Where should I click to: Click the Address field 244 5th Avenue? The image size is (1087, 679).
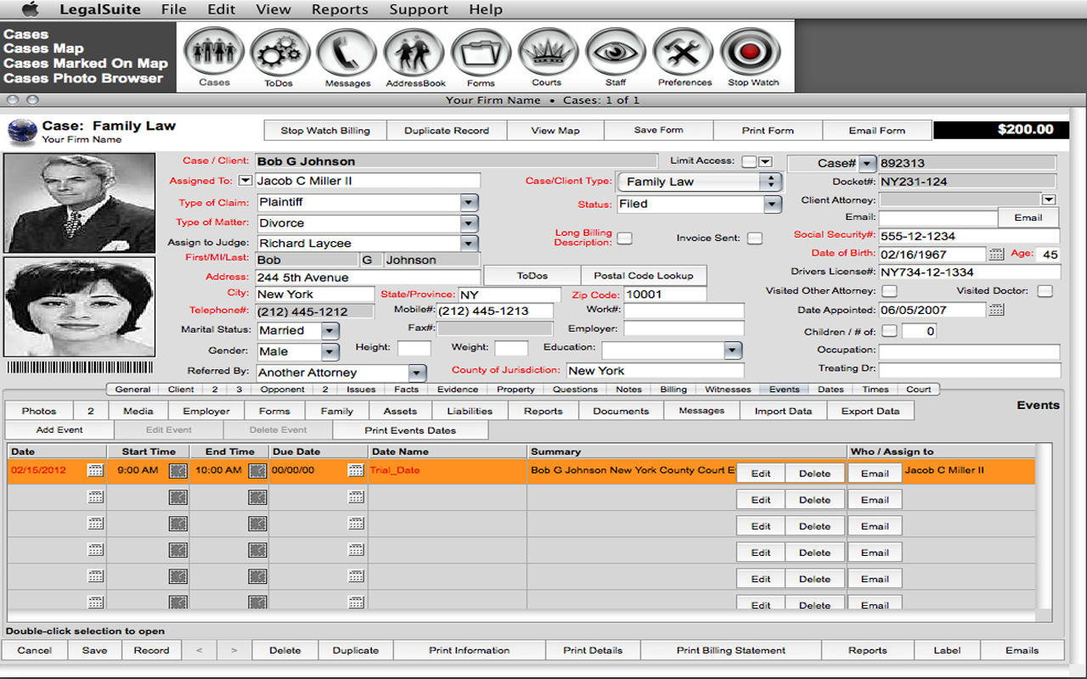click(x=369, y=278)
